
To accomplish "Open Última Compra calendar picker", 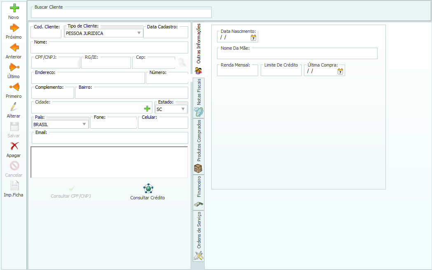I will click(340, 72).
